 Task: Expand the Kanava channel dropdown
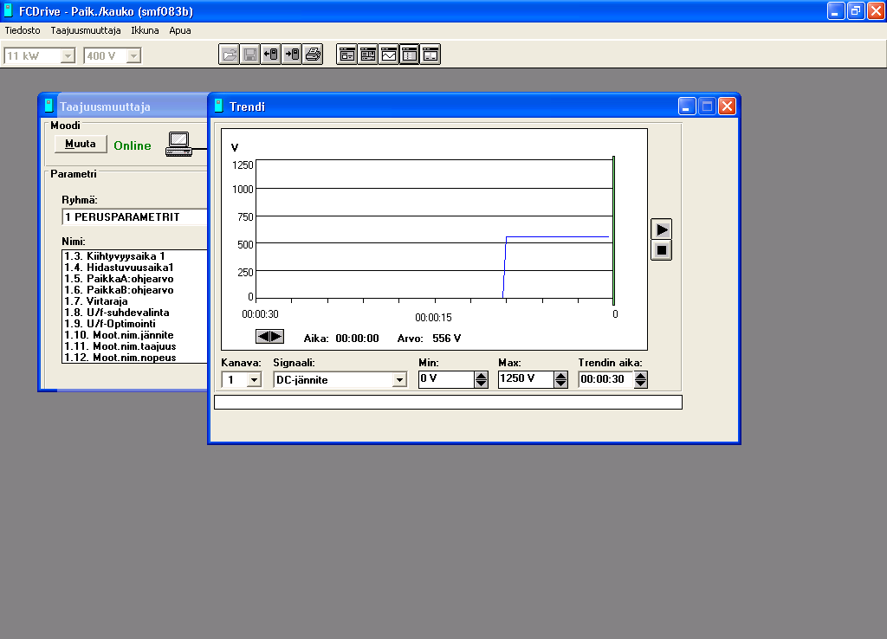tap(254, 379)
